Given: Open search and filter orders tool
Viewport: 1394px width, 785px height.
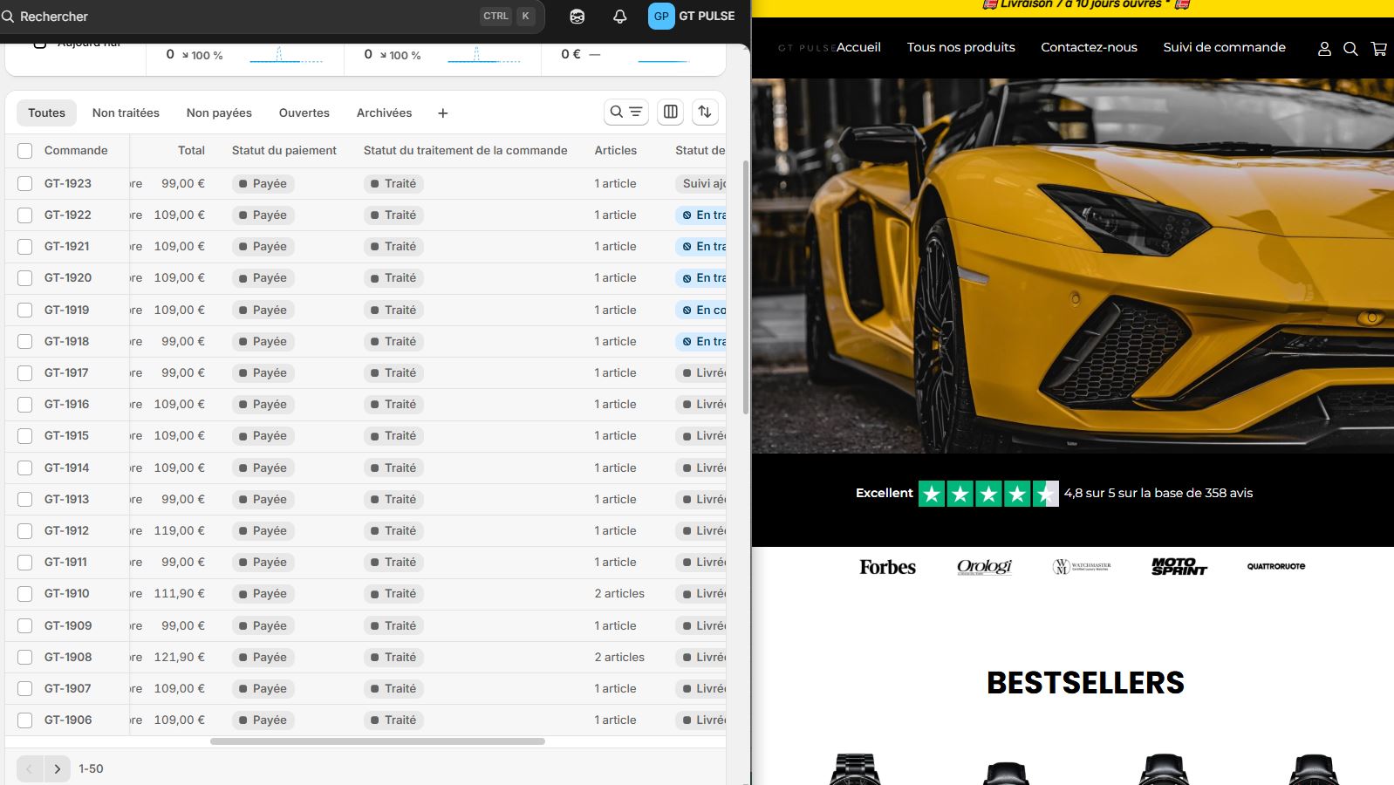Looking at the screenshot, I should (x=625, y=112).
